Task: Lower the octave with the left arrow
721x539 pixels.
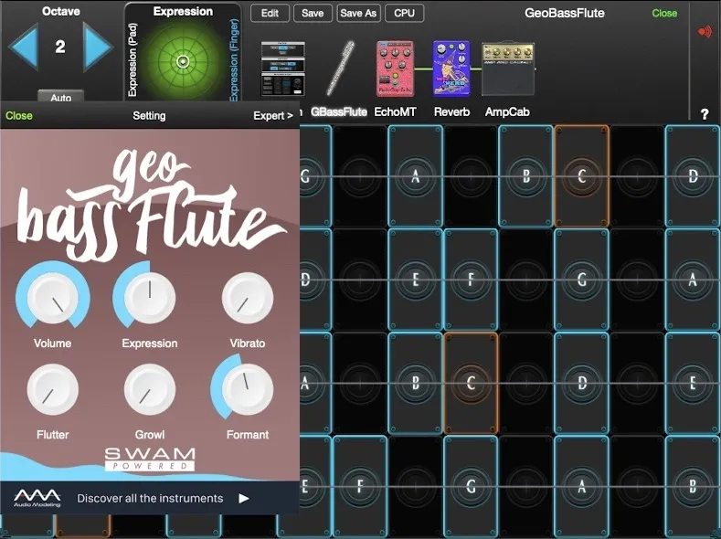Action: [x=24, y=47]
